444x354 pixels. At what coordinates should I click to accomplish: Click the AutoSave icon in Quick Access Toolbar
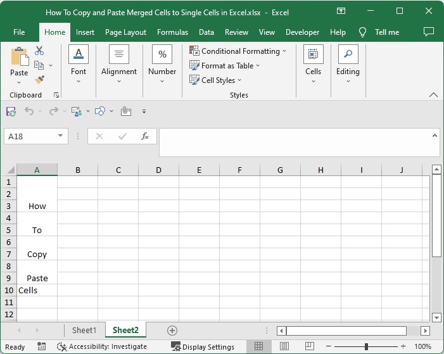point(11,111)
